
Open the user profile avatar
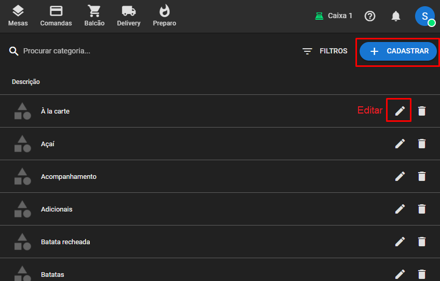pyautogui.click(x=424, y=16)
